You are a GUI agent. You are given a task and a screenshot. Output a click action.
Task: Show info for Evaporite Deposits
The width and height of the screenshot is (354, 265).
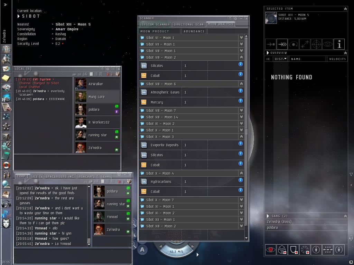tap(241, 144)
